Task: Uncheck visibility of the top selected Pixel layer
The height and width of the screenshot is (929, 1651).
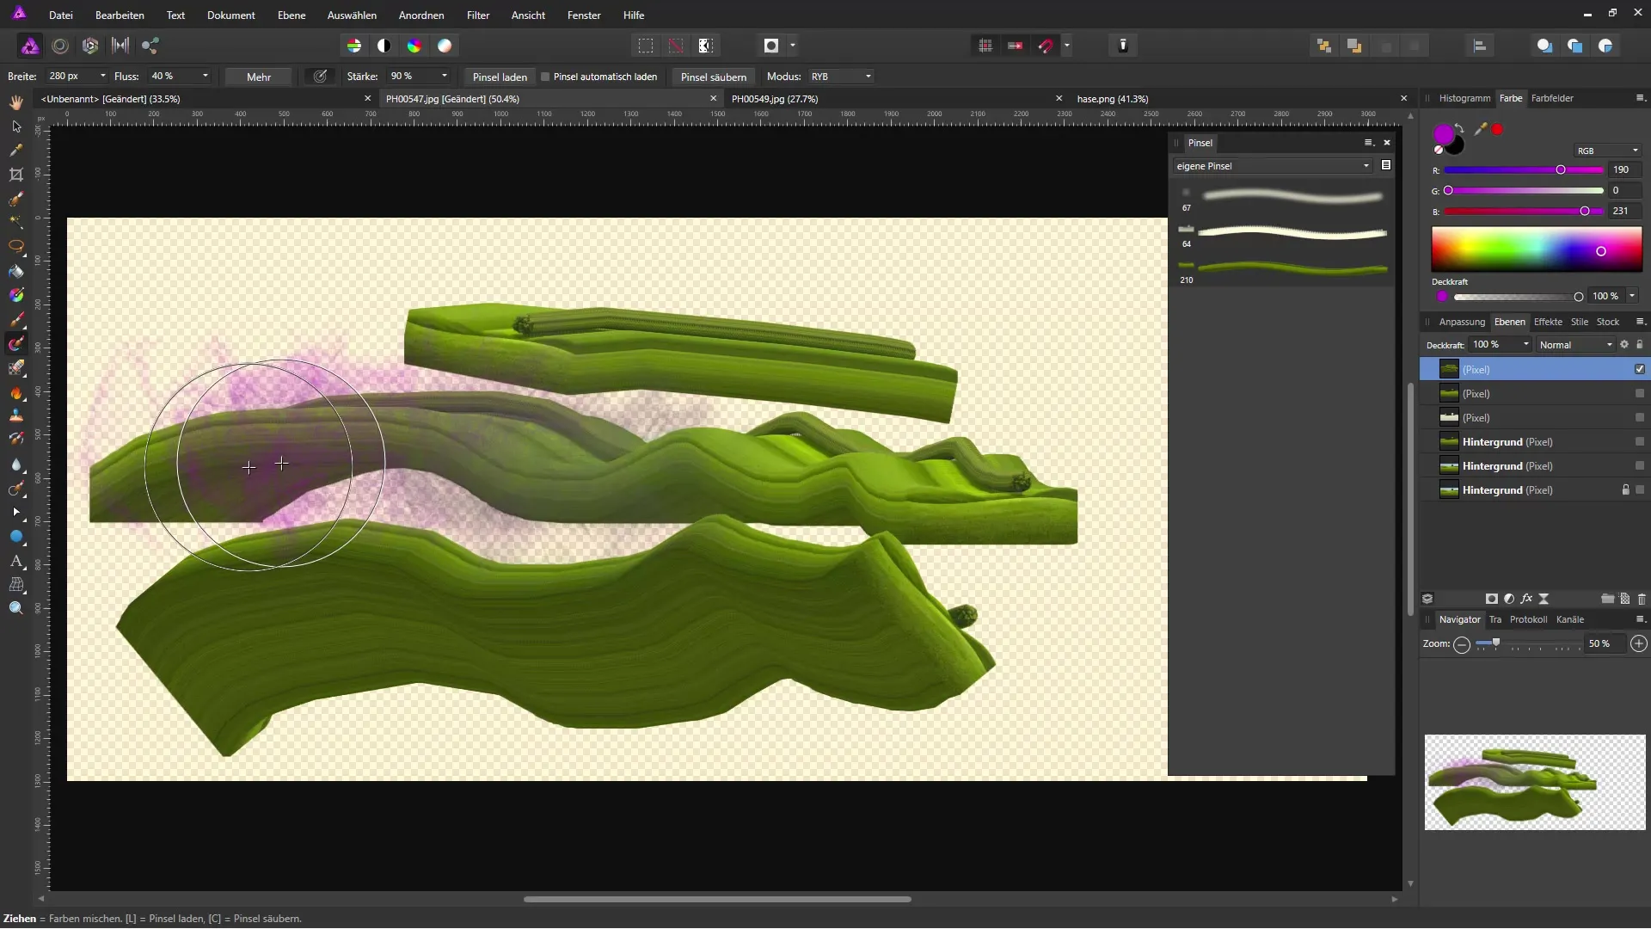Action: pyautogui.click(x=1640, y=369)
